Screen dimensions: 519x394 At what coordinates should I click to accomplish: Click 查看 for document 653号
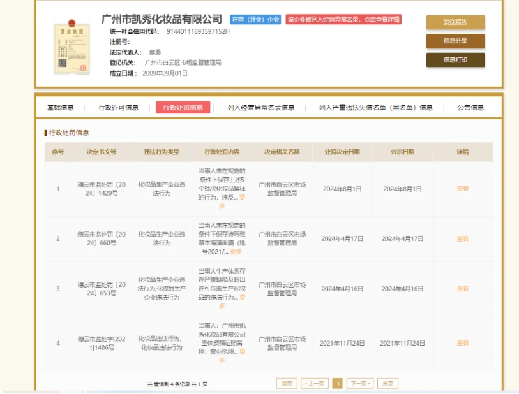coord(463,289)
